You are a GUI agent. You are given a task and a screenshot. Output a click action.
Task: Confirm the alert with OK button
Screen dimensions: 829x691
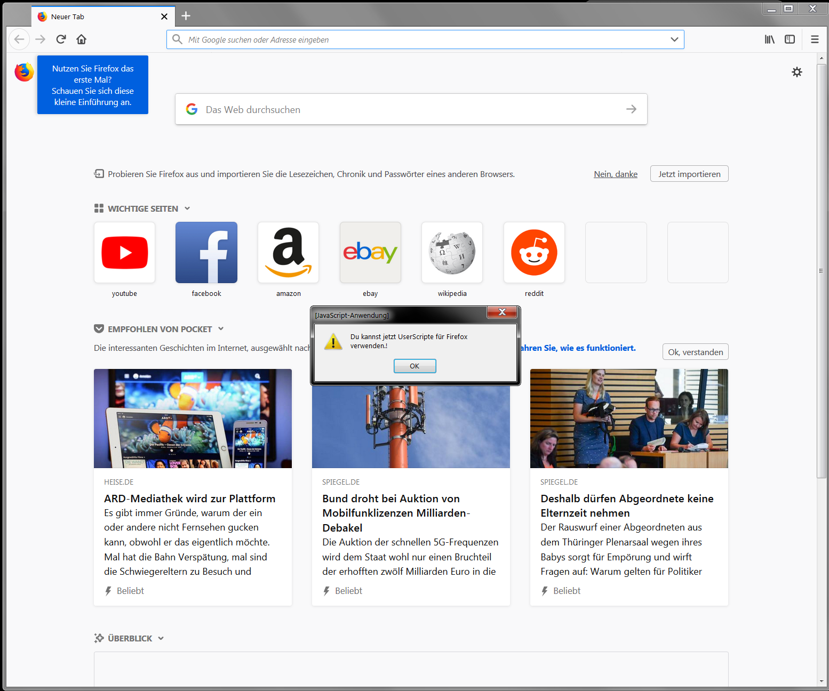click(414, 366)
